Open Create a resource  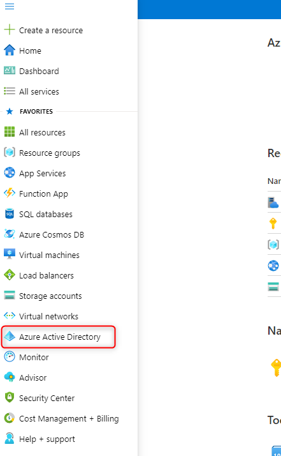pos(51,30)
